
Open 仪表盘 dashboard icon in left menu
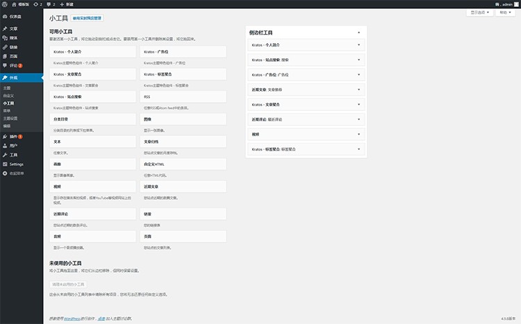coord(5,16)
